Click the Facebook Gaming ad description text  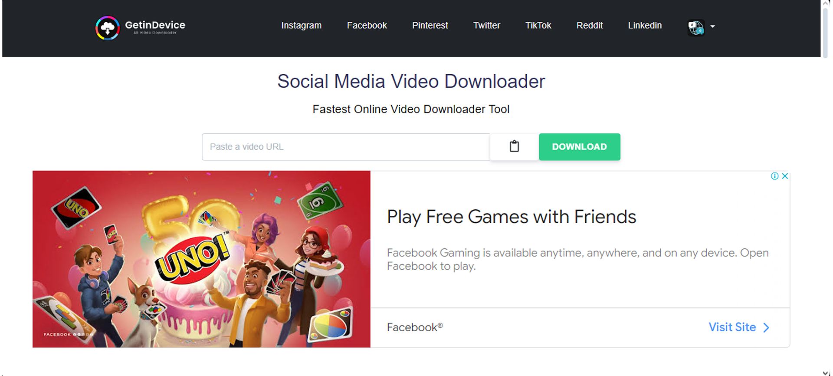[x=577, y=259]
